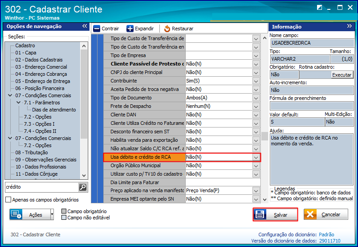The height and width of the screenshot is (247, 358).
Task: Click the Cancelar X icon
Action: click(310, 214)
